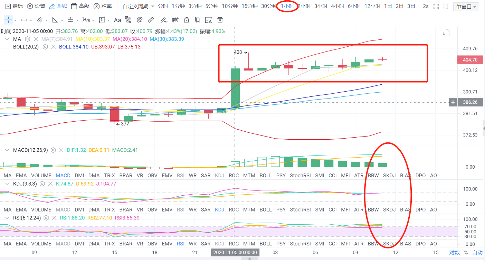Select StochRSI in the MACD panel tabs
This screenshot has width=485, height=262.
[300, 176]
